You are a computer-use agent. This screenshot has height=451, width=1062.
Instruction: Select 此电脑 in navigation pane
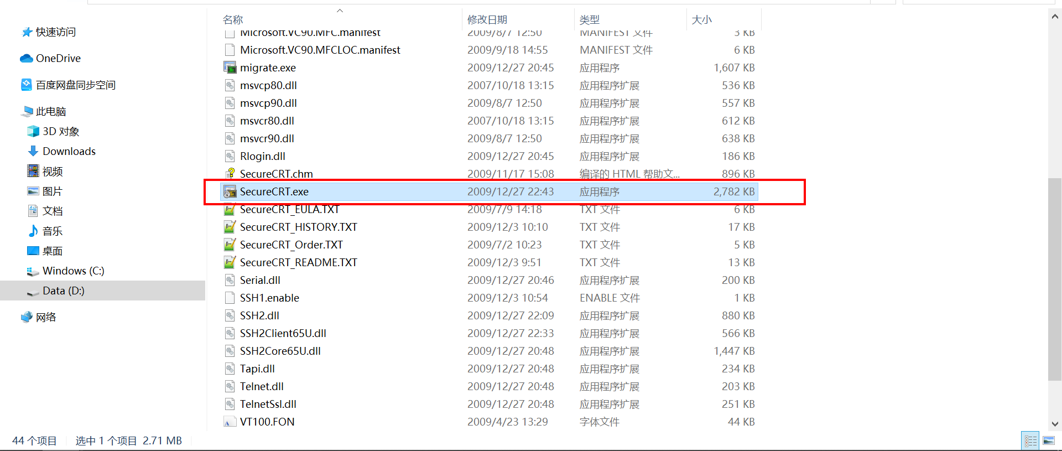click(x=51, y=111)
